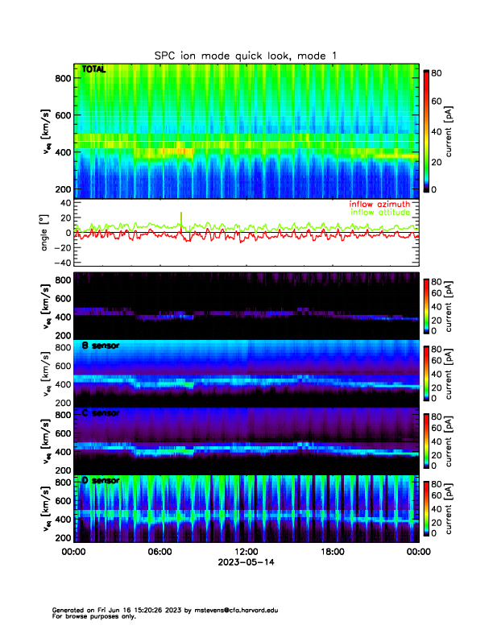The width and height of the screenshot is (493, 638).
Task: Click the color bar beside D sensor panel
Action: coord(426,507)
